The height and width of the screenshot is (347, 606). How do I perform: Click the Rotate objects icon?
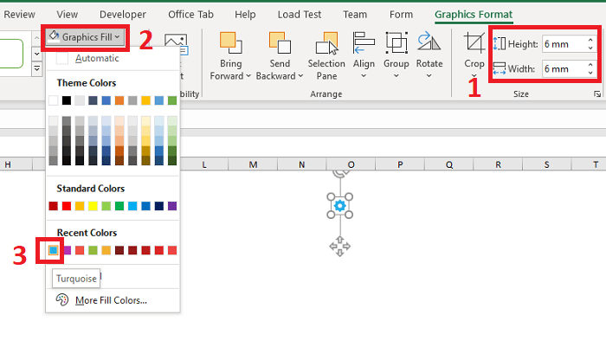point(429,42)
